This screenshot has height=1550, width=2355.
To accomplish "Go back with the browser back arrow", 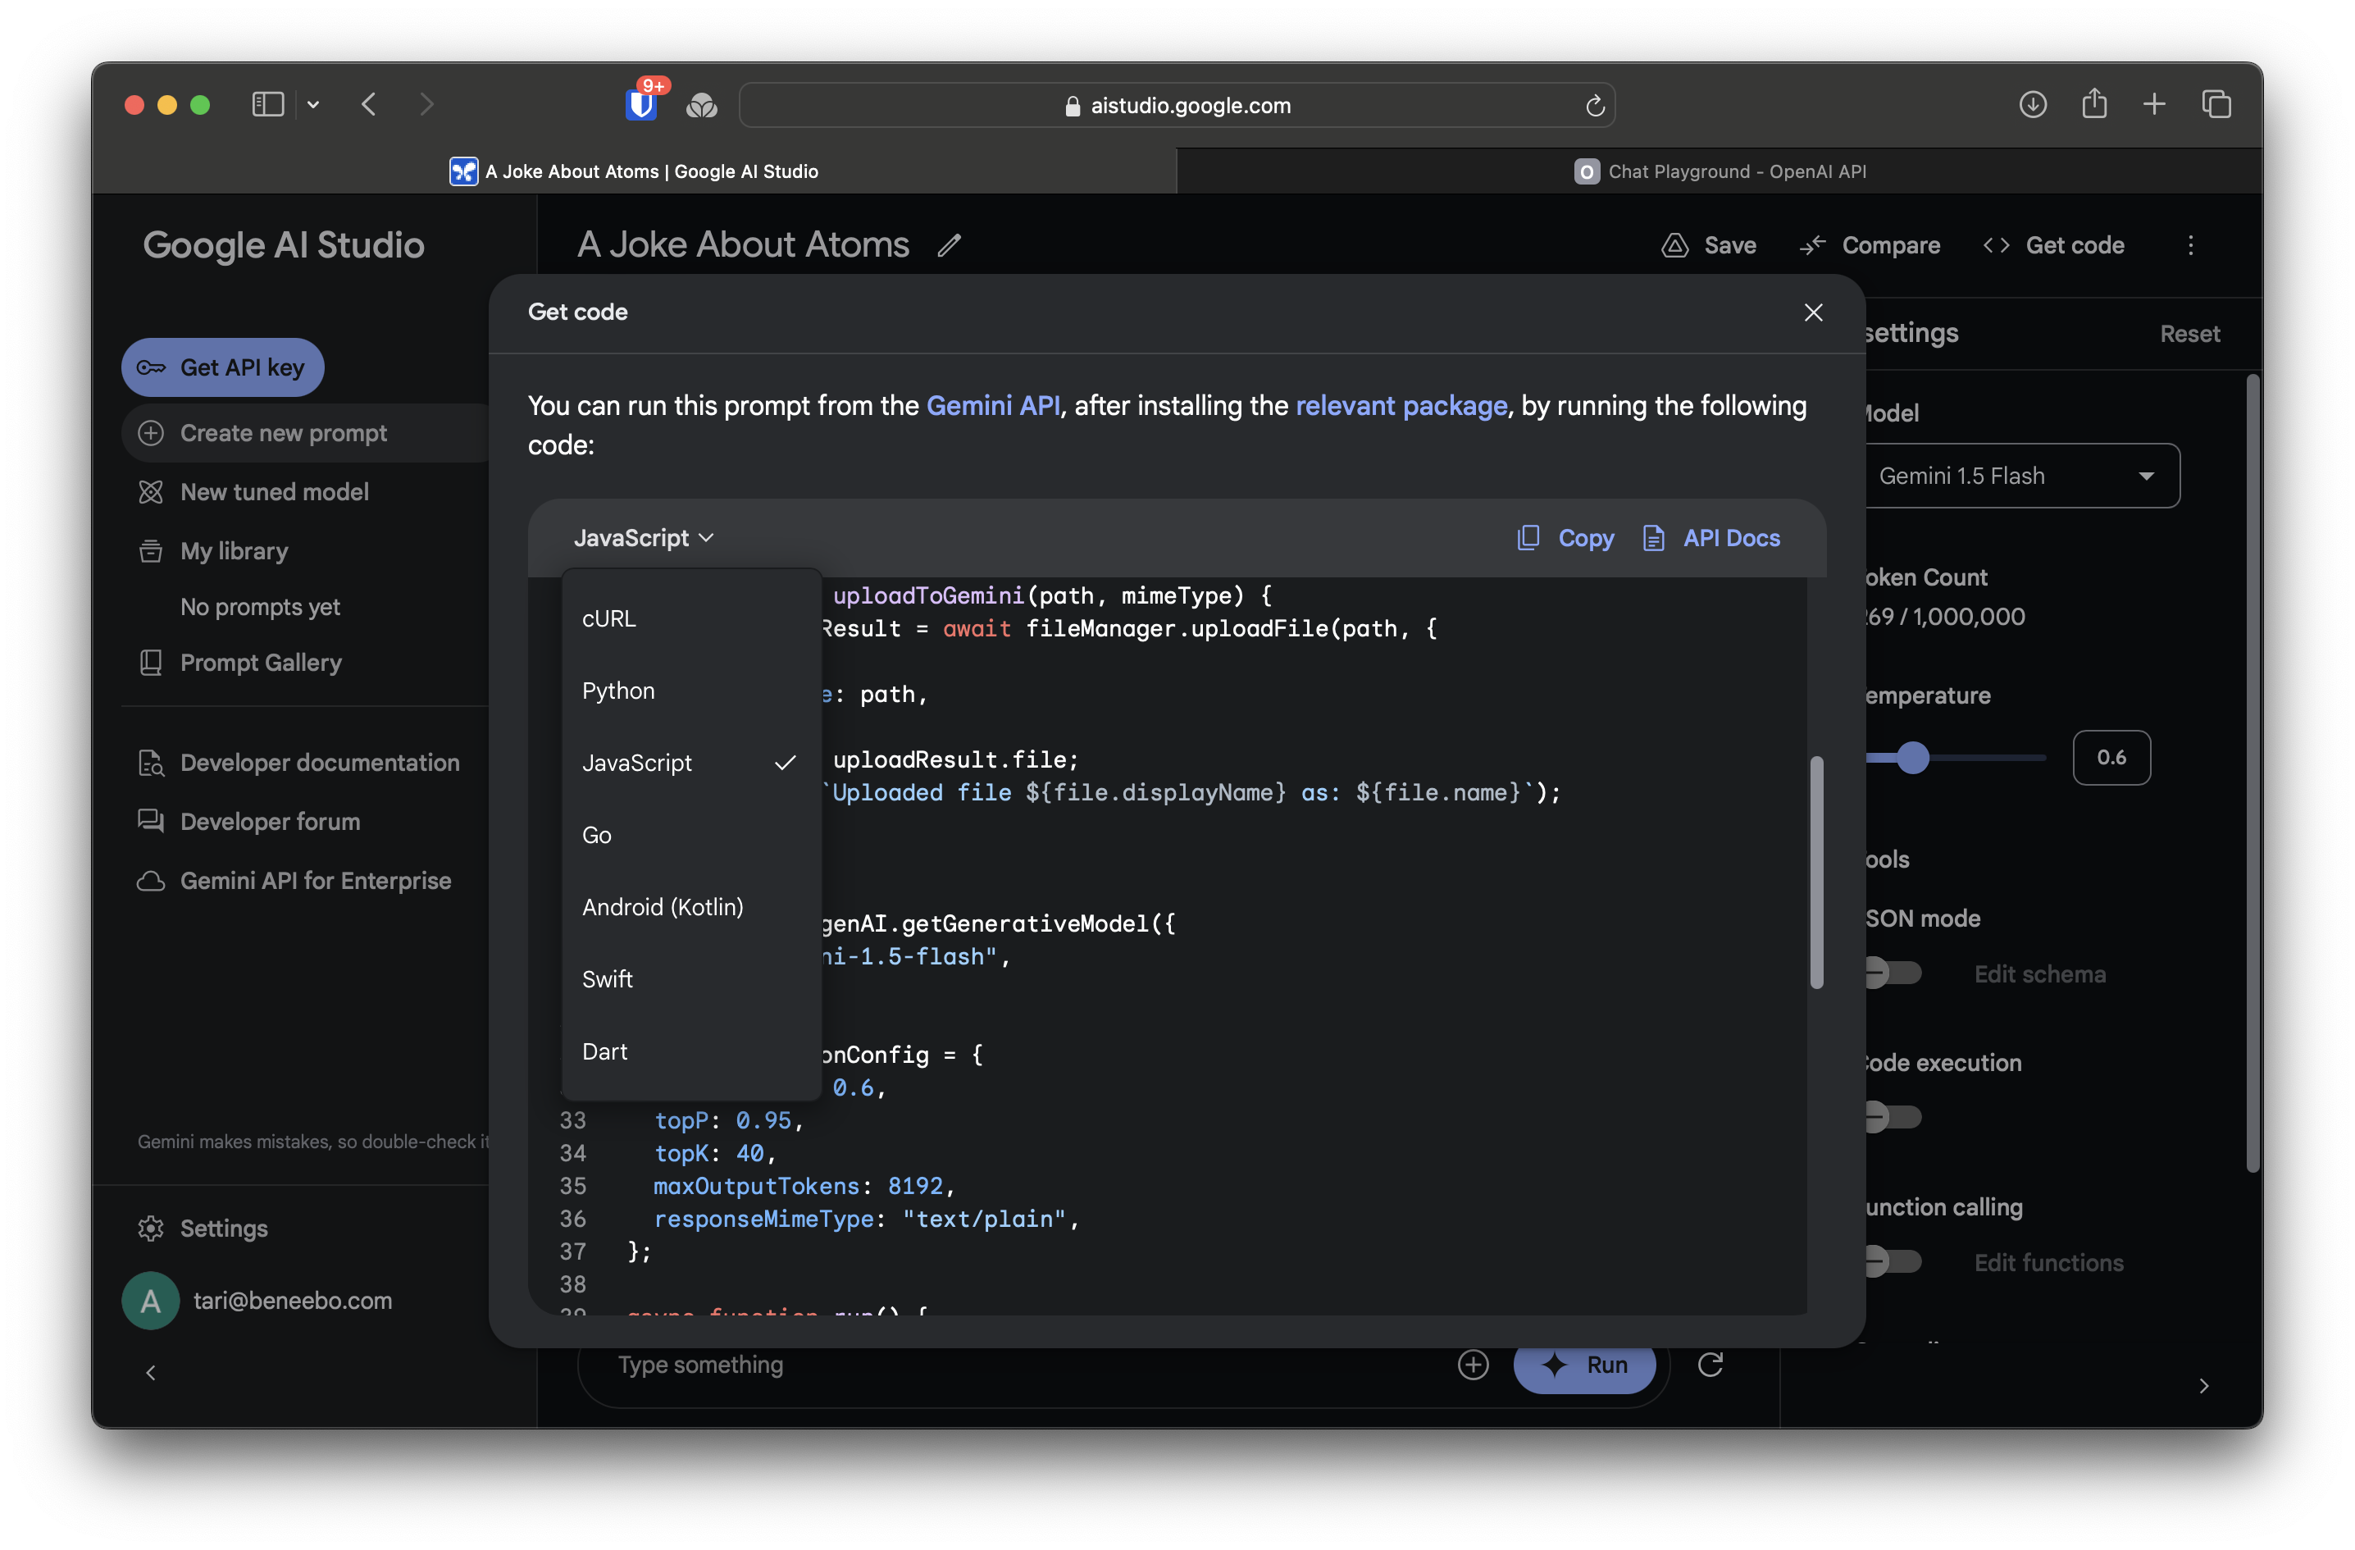I will tap(369, 105).
